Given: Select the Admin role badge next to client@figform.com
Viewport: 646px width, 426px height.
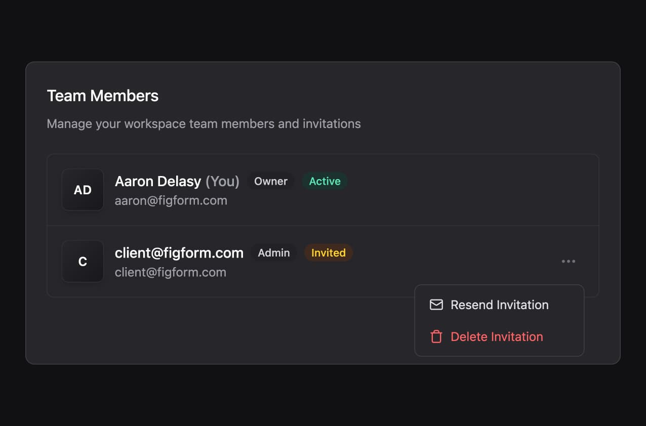Looking at the screenshot, I should point(273,252).
